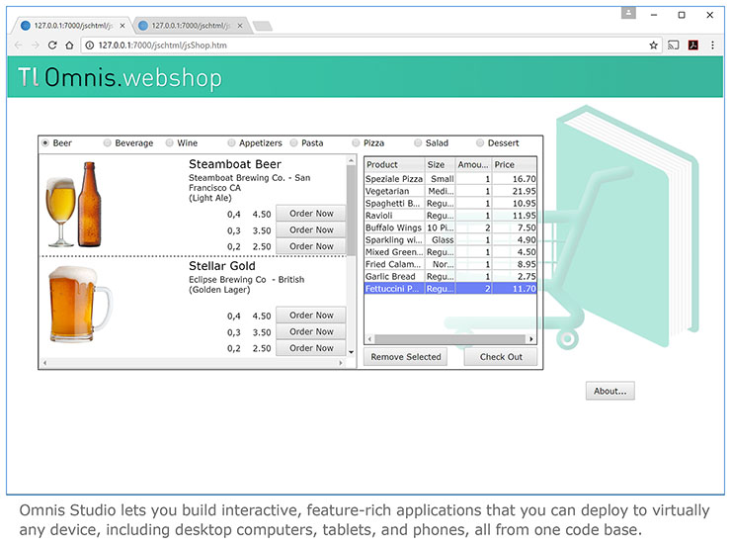
Task: Click the browser home icon
Action: point(69,46)
